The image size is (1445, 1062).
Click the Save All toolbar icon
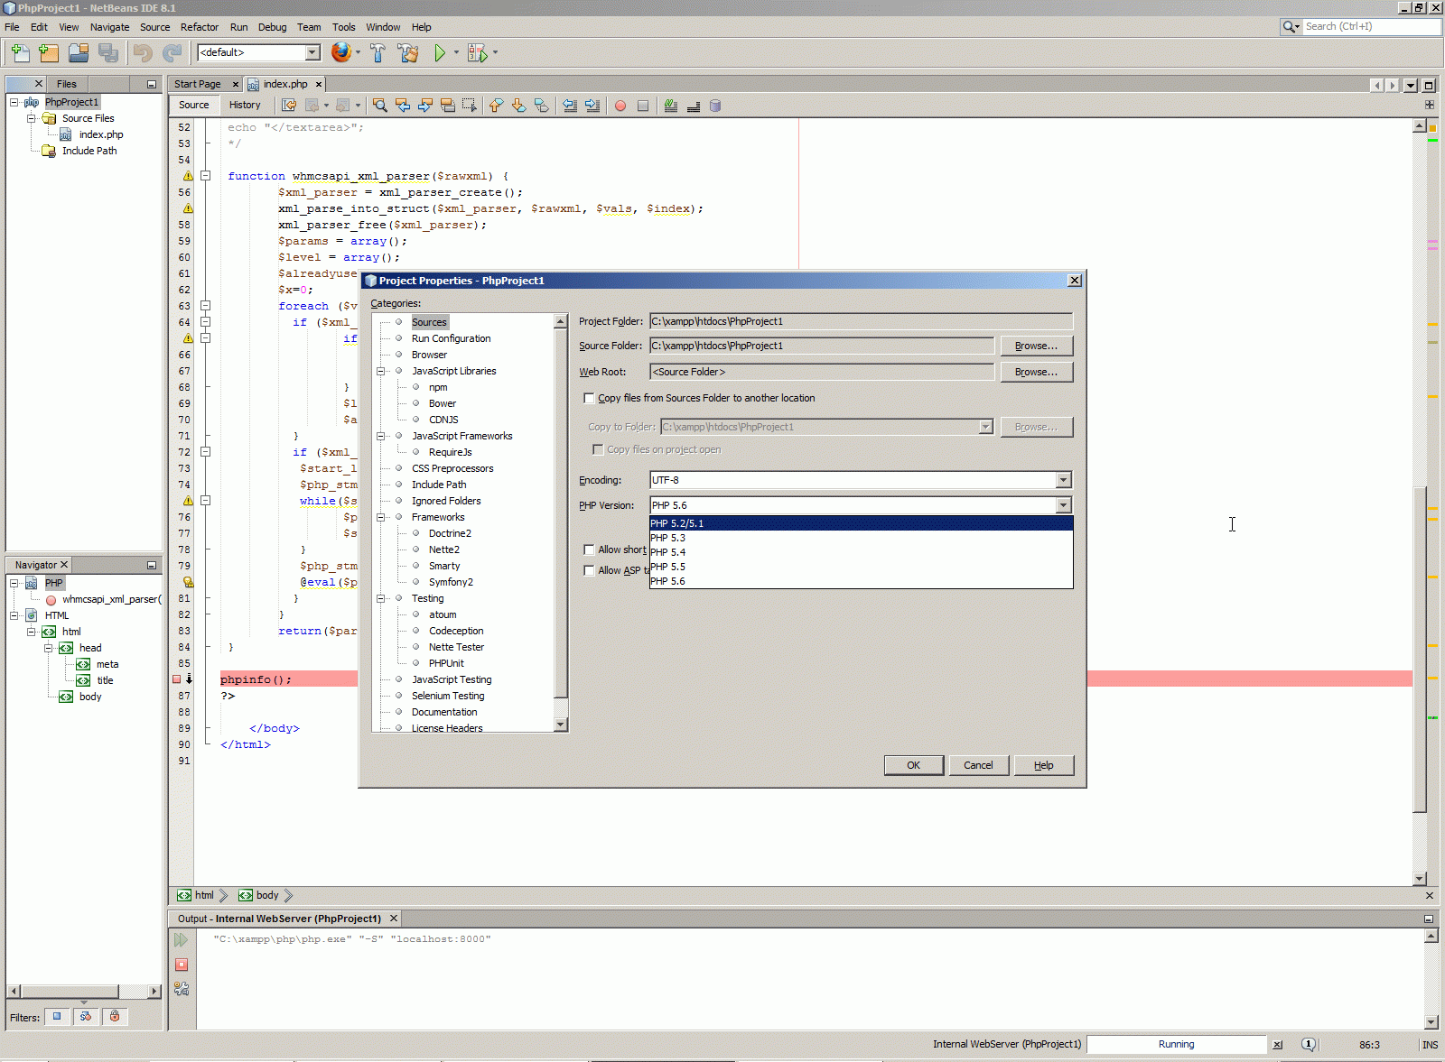(x=108, y=53)
